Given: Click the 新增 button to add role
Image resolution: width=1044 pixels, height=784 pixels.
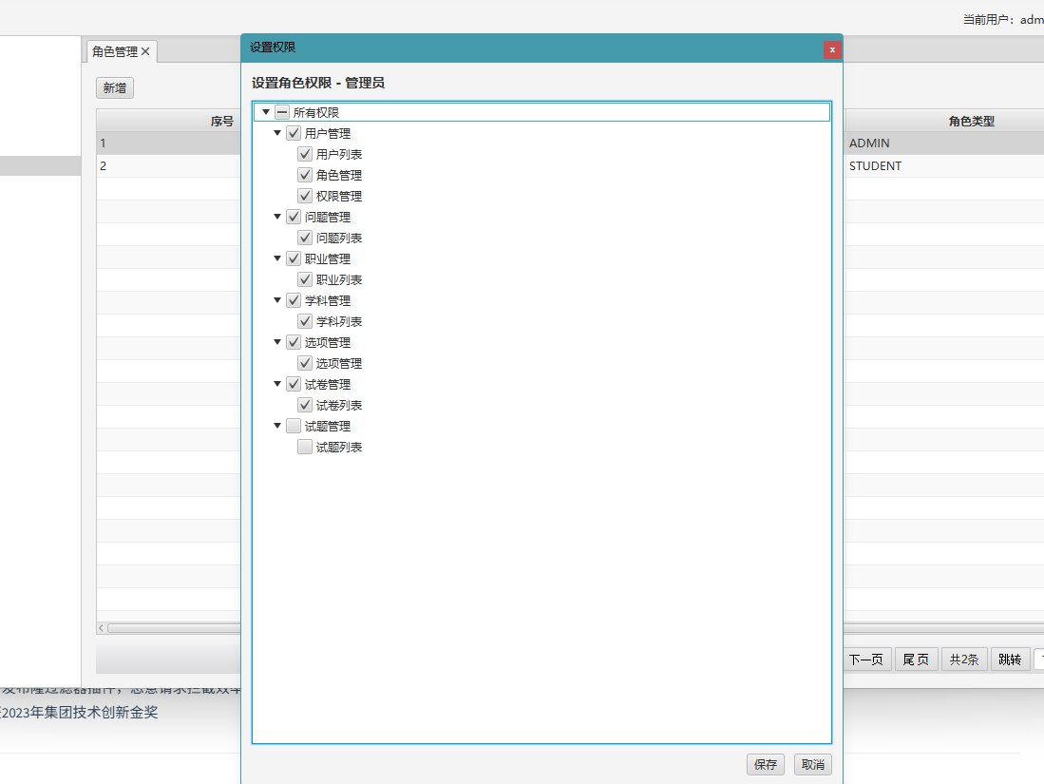Looking at the screenshot, I should (x=115, y=87).
